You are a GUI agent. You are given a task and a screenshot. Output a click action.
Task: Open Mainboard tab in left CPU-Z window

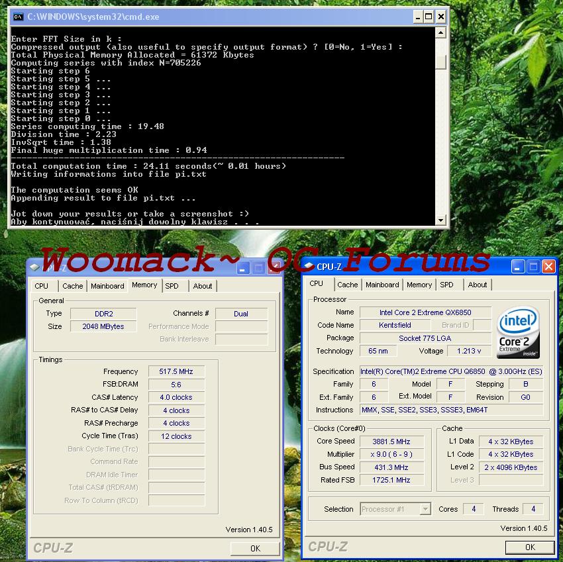pos(107,286)
